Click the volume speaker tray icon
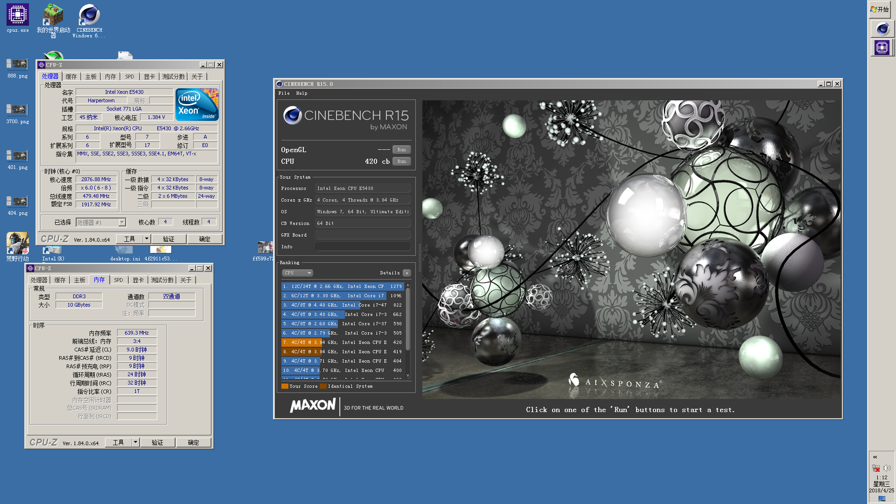 click(887, 468)
